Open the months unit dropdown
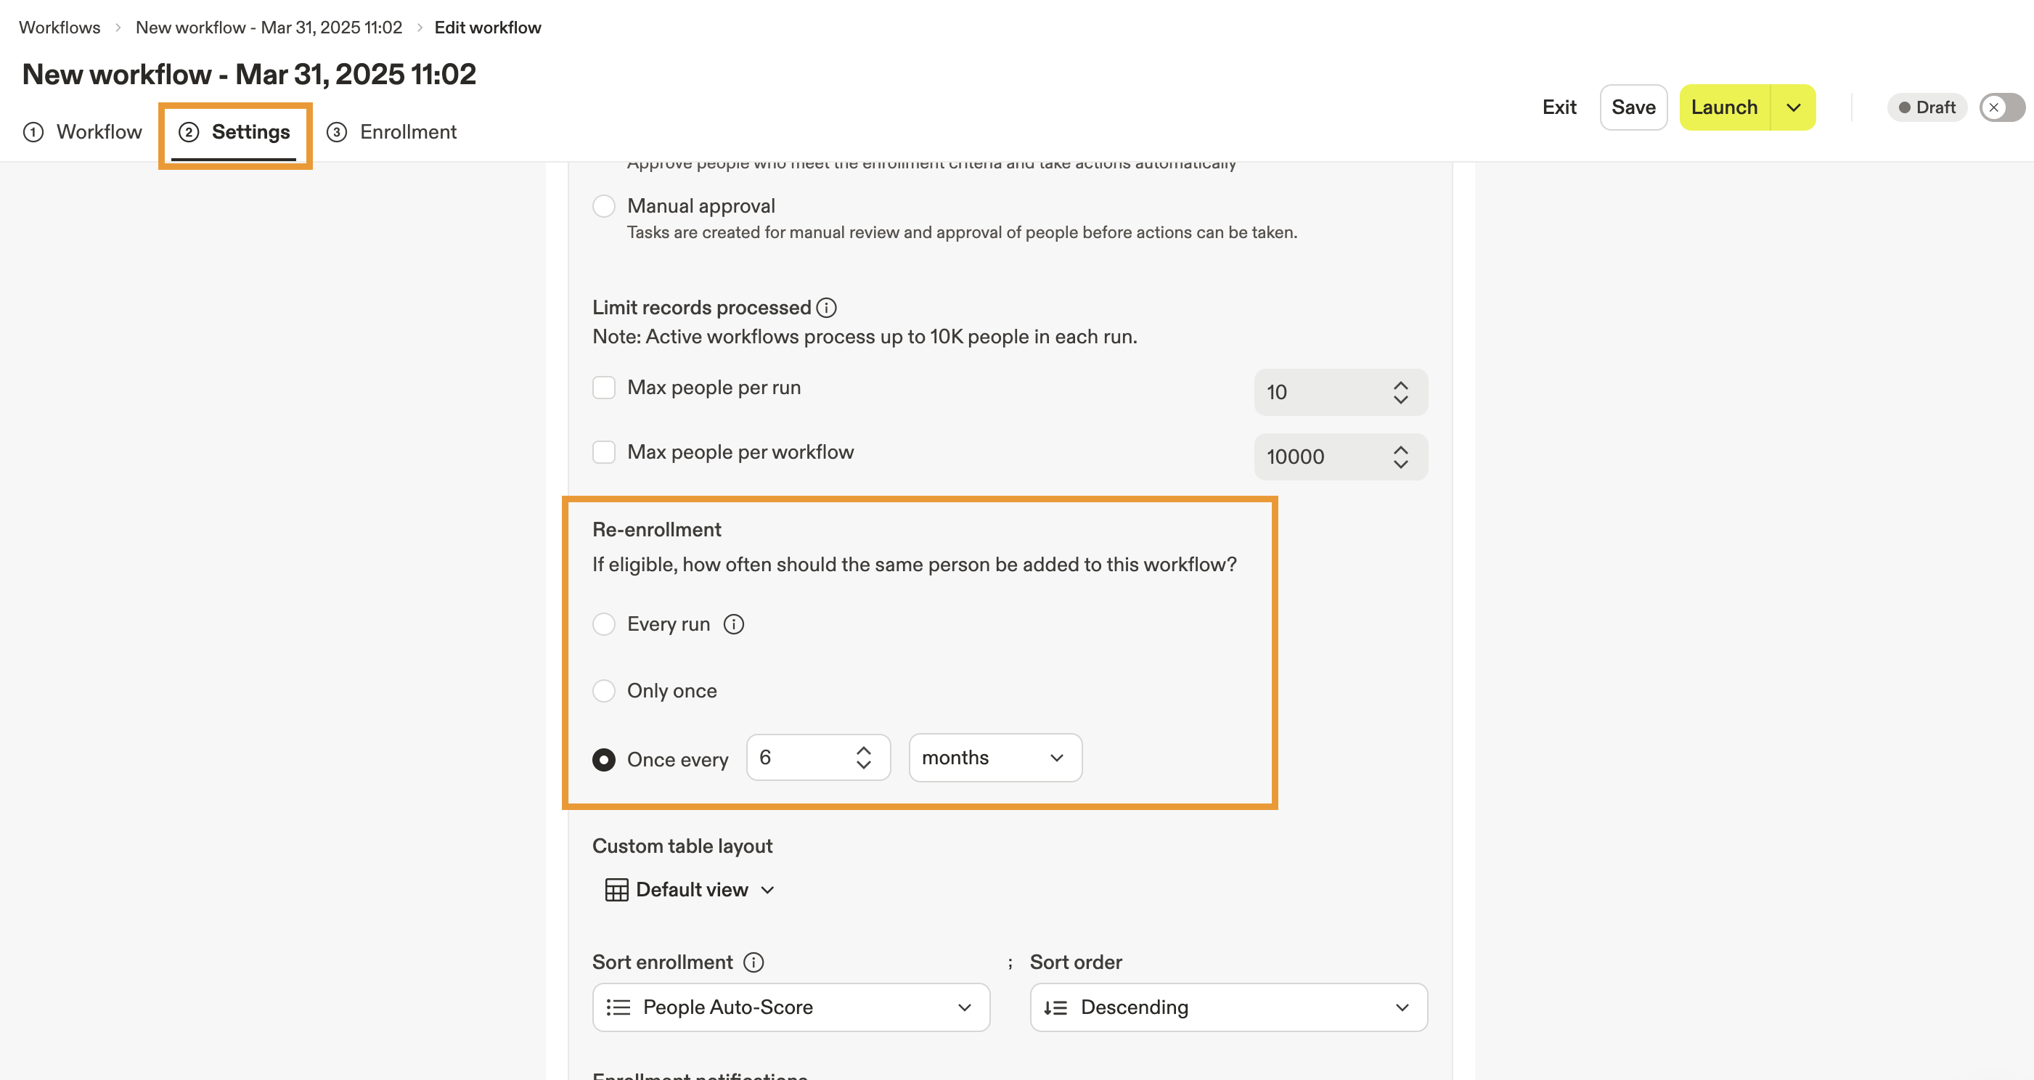The height and width of the screenshot is (1080, 2034). pos(994,758)
